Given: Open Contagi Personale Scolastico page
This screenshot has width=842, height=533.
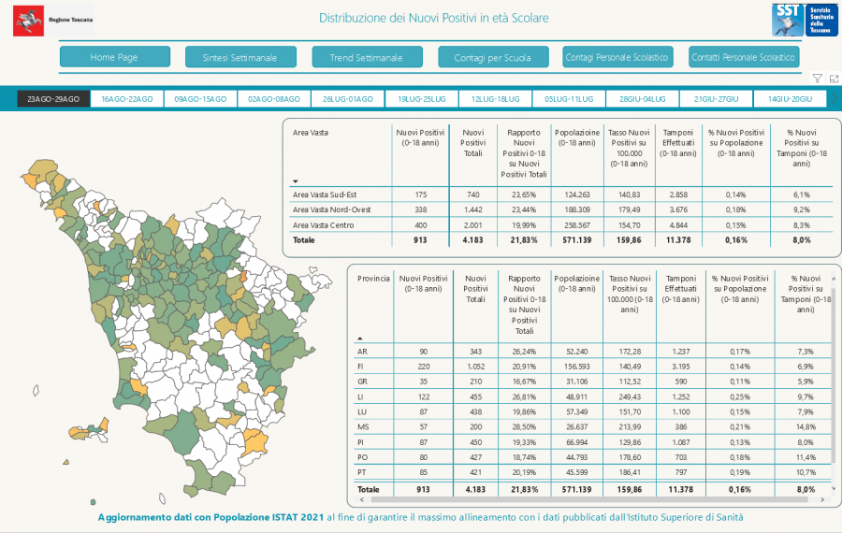Looking at the screenshot, I should click(x=617, y=57).
